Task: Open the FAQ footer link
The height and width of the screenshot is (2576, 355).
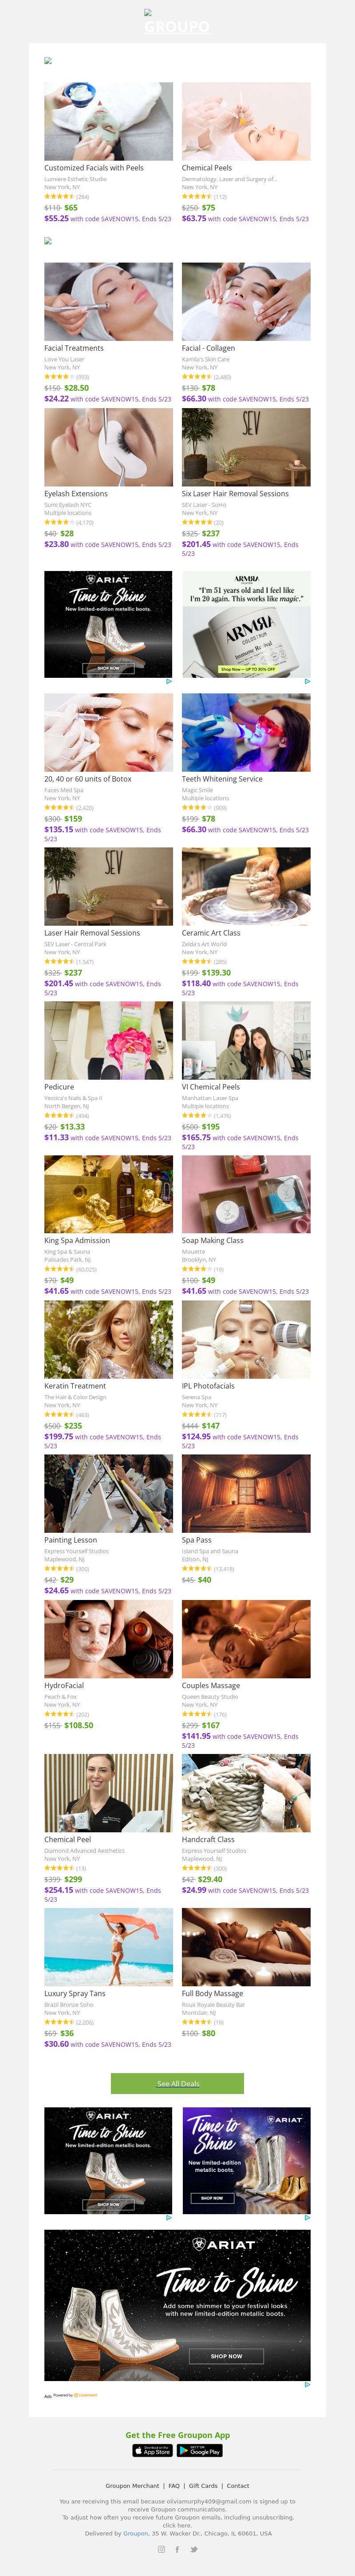Action: click(174, 2485)
